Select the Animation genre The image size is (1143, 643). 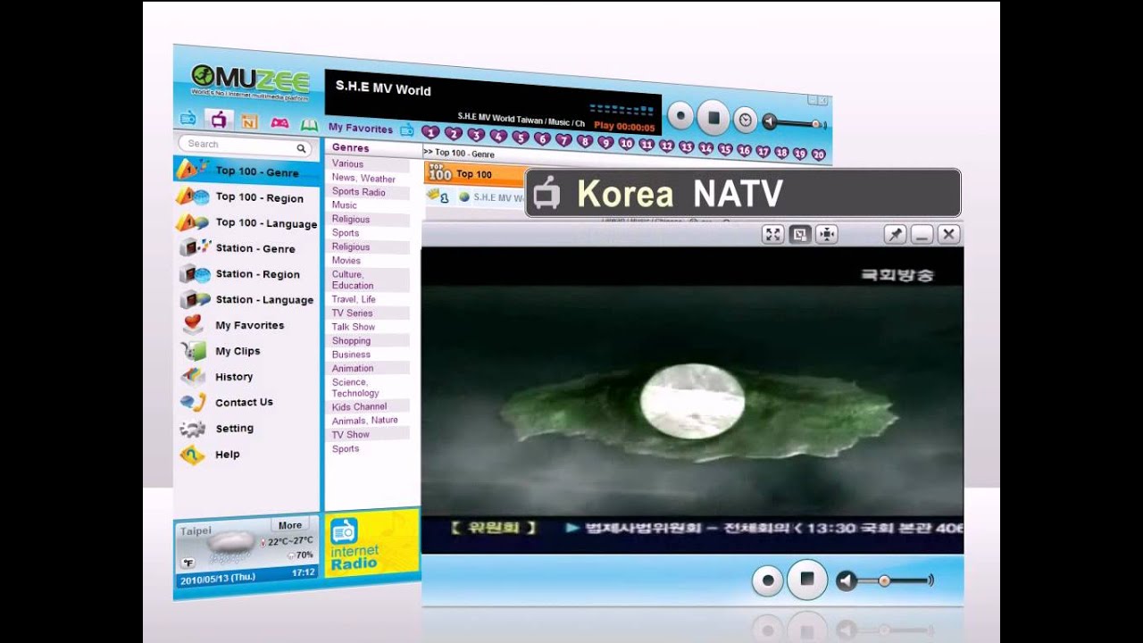click(x=353, y=368)
